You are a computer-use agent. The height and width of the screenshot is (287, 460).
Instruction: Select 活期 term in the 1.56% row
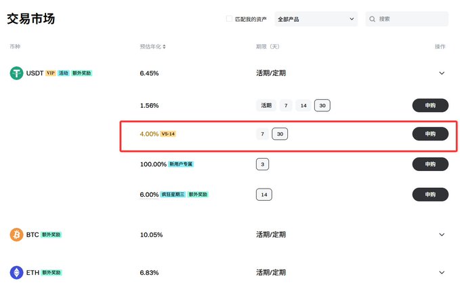(266, 105)
